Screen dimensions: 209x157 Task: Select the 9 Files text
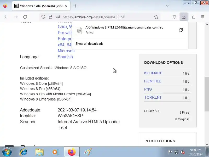(184, 113)
